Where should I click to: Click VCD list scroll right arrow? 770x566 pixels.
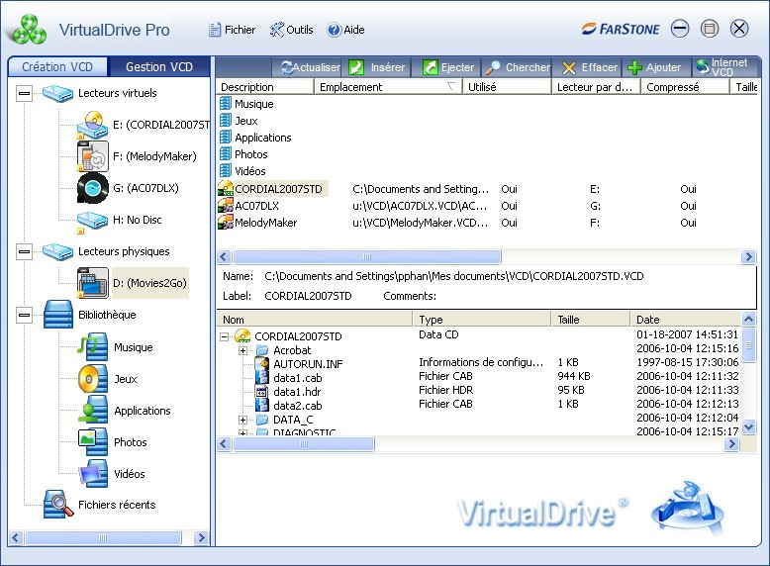pos(748,256)
